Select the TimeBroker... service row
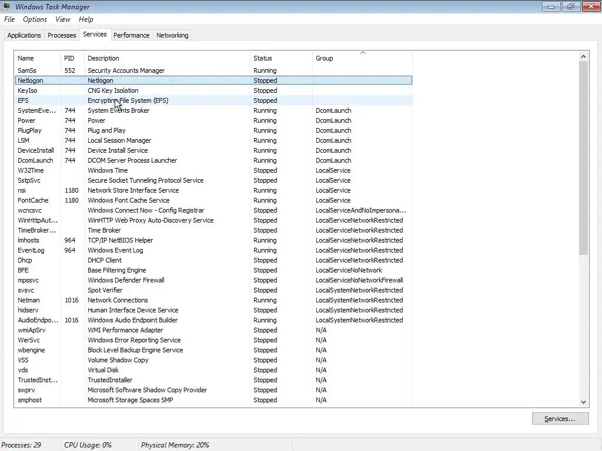Viewport: 602px width, 451px height. point(213,230)
